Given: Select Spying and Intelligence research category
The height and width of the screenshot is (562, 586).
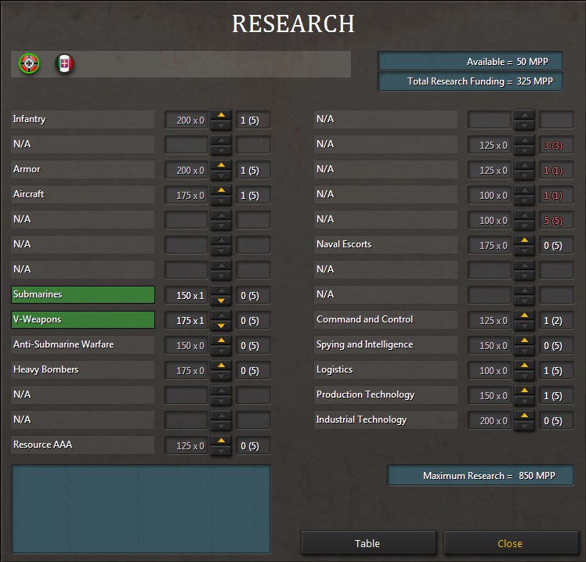Looking at the screenshot, I should click(385, 344).
